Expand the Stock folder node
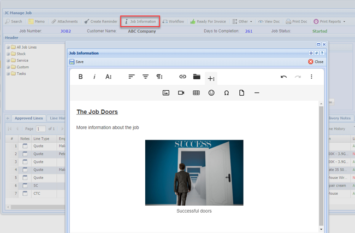Viewport: 355px width, 233px height. (8, 54)
